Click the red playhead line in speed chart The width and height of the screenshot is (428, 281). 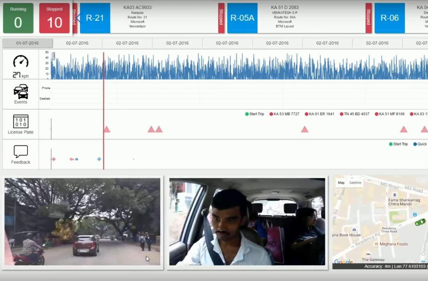click(103, 66)
